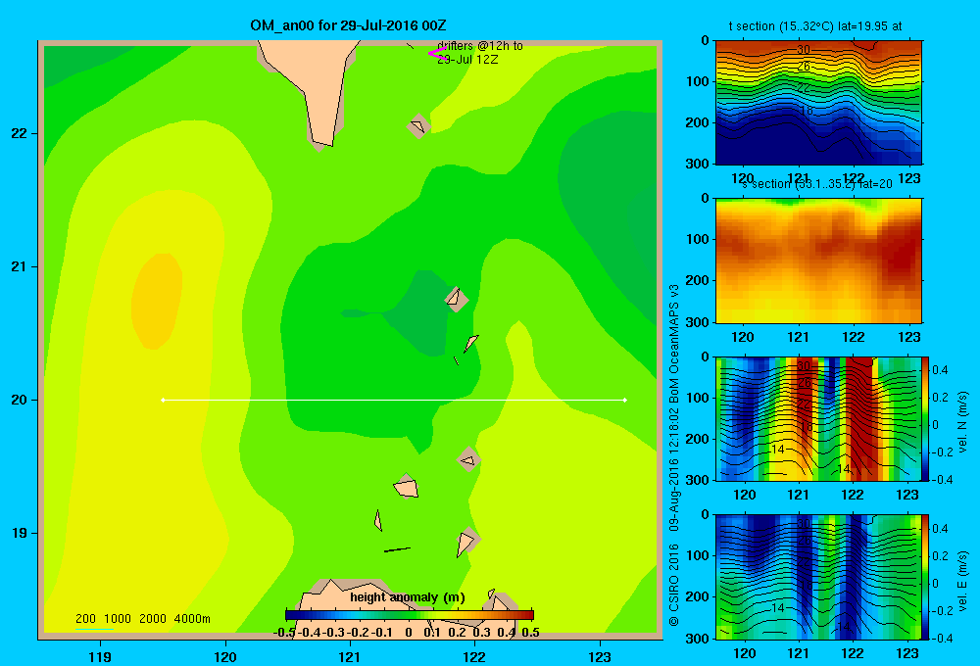
Task: Click the orange high anomaly patch near 119.5E
Action: tap(156, 301)
